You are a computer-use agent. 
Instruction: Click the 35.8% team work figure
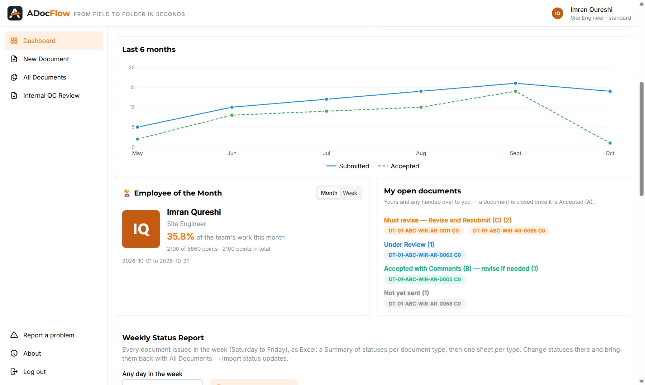click(180, 236)
